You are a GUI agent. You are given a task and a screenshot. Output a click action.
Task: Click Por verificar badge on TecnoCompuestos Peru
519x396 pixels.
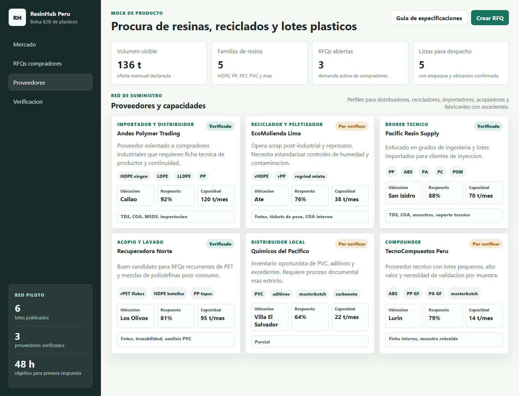pos(486,244)
